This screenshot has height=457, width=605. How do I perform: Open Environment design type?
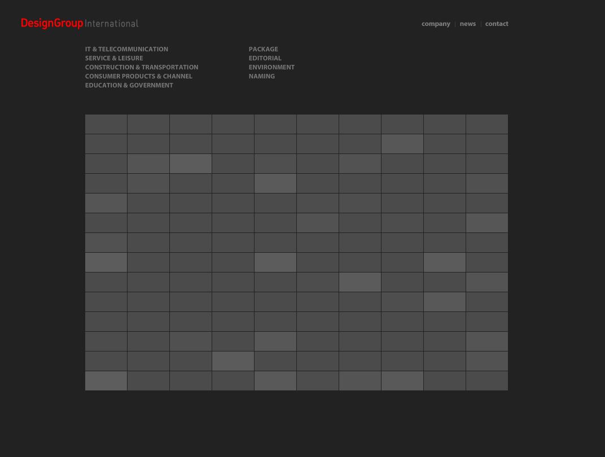271,68
